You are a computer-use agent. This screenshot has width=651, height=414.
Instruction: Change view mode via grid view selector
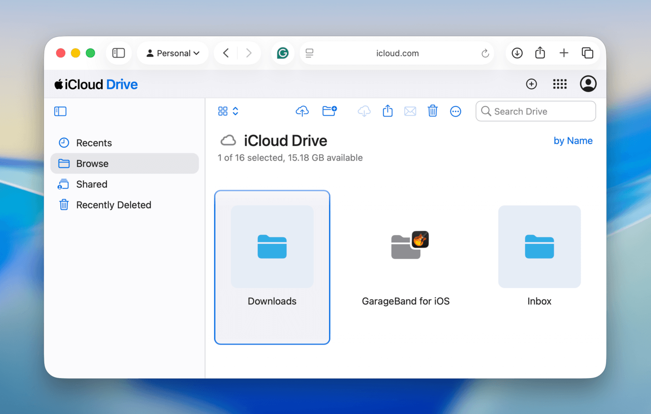coord(228,111)
